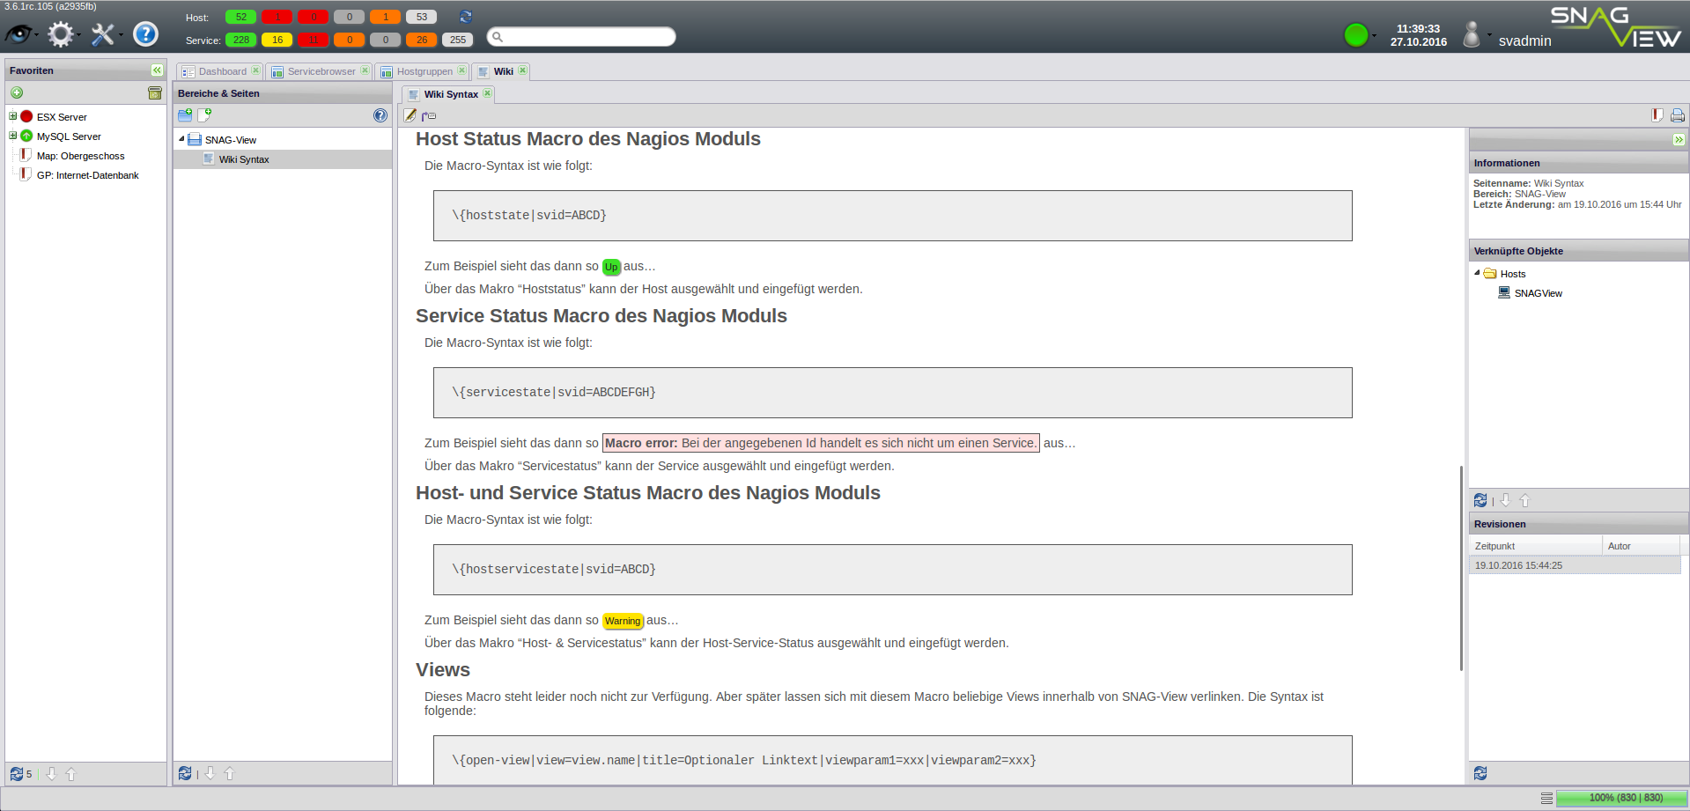Close the Hostgruppen tab
Screen dimensions: 1690x811
click(461, 70)
